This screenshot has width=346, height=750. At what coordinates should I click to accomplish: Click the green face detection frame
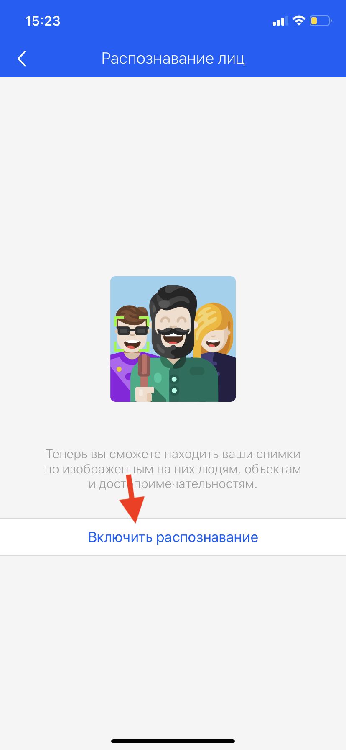tap(132, 334)
